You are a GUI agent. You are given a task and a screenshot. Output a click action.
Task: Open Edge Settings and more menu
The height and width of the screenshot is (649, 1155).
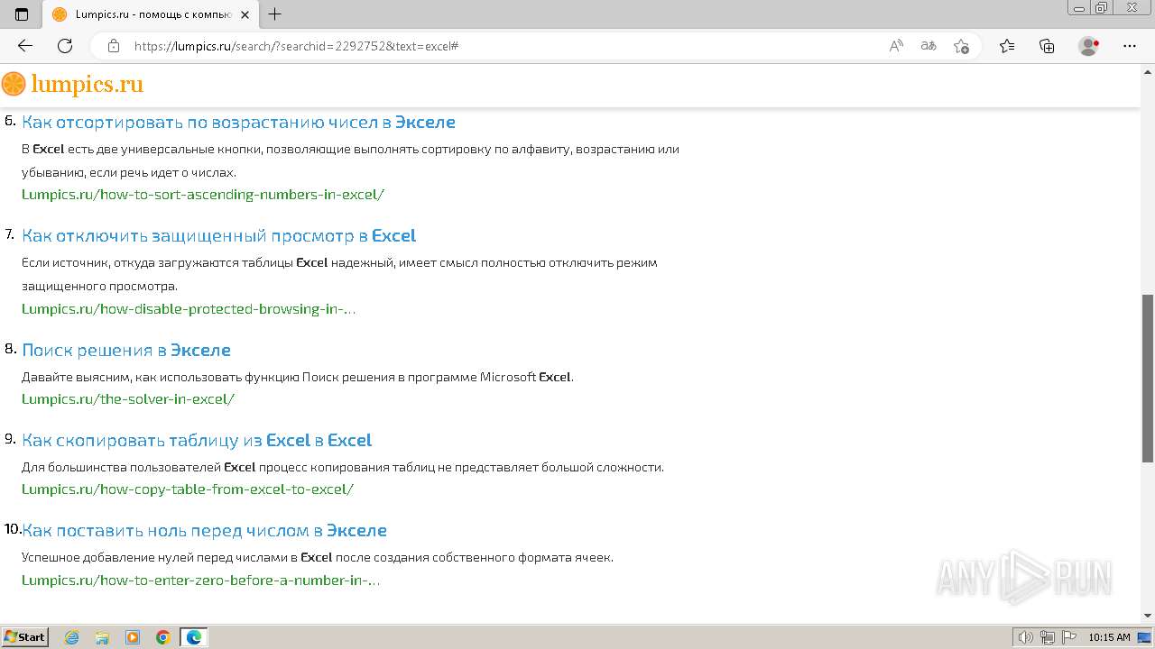(x=1130, y=46)
